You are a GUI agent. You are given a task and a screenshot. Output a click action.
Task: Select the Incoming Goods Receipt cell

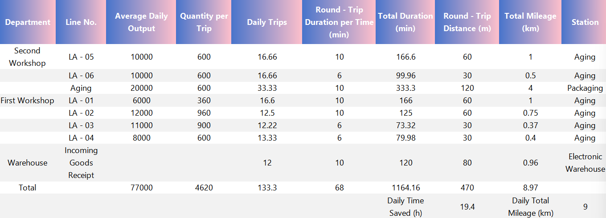click(81, 163)
